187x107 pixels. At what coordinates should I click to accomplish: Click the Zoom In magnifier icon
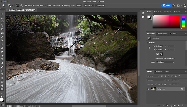17,5
